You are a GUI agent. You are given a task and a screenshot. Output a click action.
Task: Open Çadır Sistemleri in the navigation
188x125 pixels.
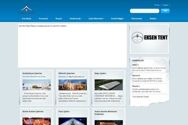[96, 19]
